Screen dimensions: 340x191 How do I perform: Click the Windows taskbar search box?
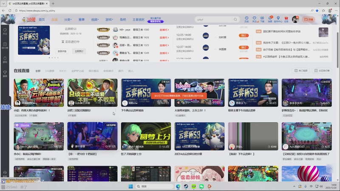click(154, 186)
